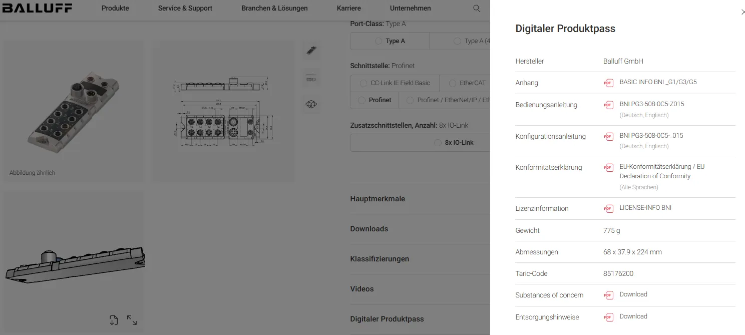Open the EU-Konformitätserklärung document link

[661, 171]
